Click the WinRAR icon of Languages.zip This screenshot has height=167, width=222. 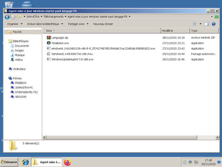click(49, 38)
